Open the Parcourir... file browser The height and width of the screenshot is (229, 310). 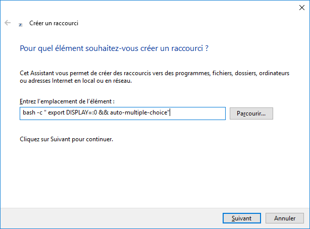click(251, 113)
